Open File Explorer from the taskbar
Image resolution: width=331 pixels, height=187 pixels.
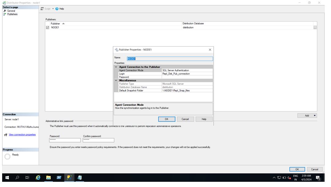pyautogui.click(x=48, y=178)
